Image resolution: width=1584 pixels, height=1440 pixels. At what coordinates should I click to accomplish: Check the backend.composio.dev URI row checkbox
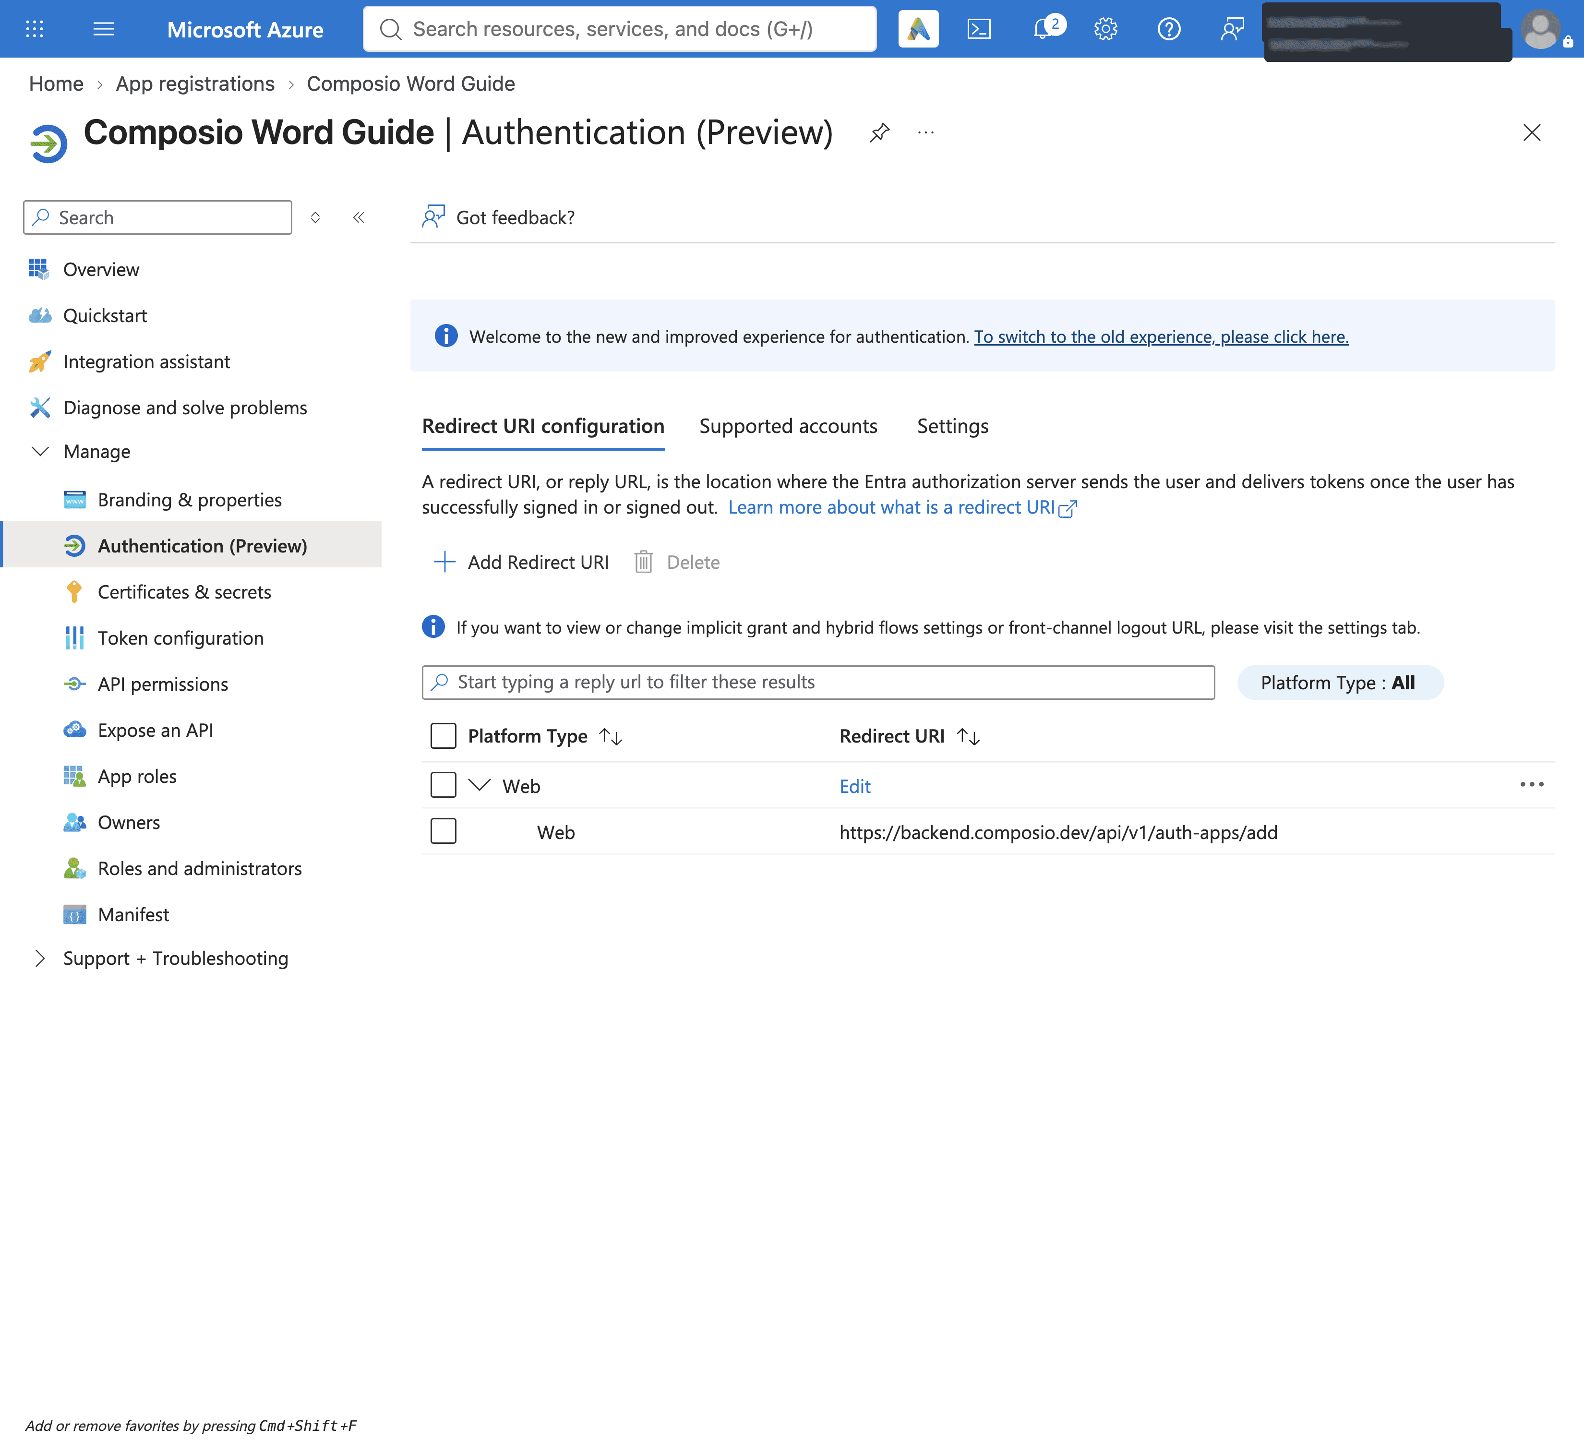443,831
